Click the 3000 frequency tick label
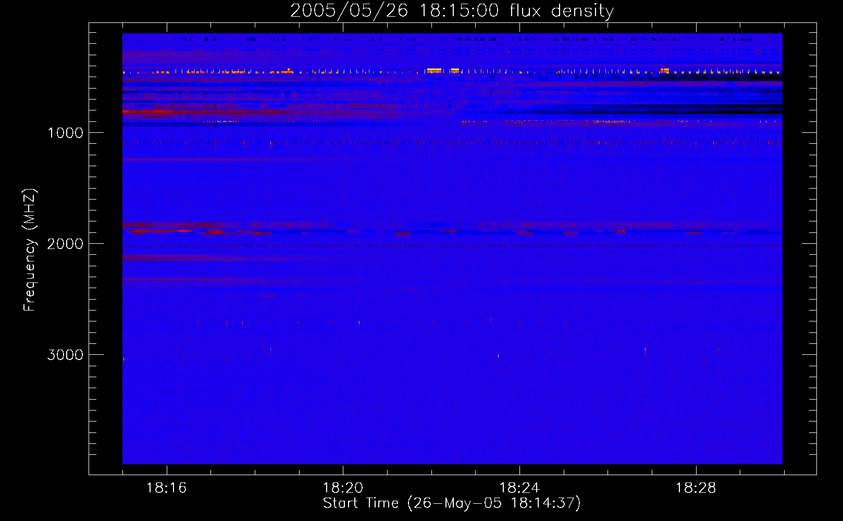 [65, 355]
